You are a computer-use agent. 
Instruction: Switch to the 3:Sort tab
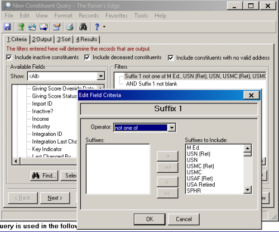(x=64, y=39)
